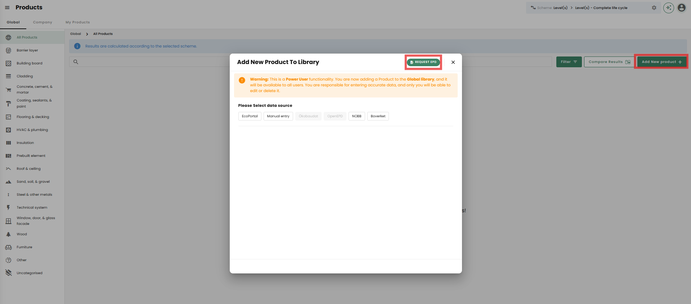Choose Manual entry data source
The height and width of the screenshot is (304, 691).
click(x=278, y=116)
